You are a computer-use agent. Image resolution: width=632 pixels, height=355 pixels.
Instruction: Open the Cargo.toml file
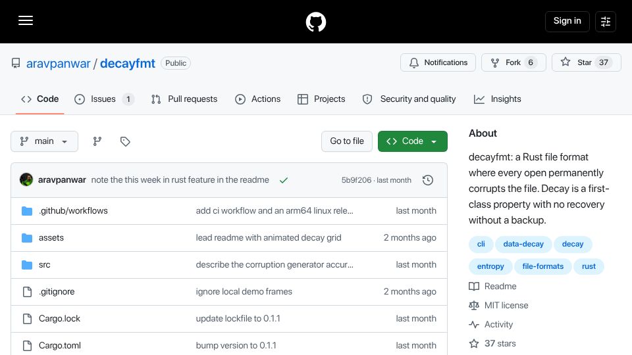pyautogui.click(x=60, y=346)
